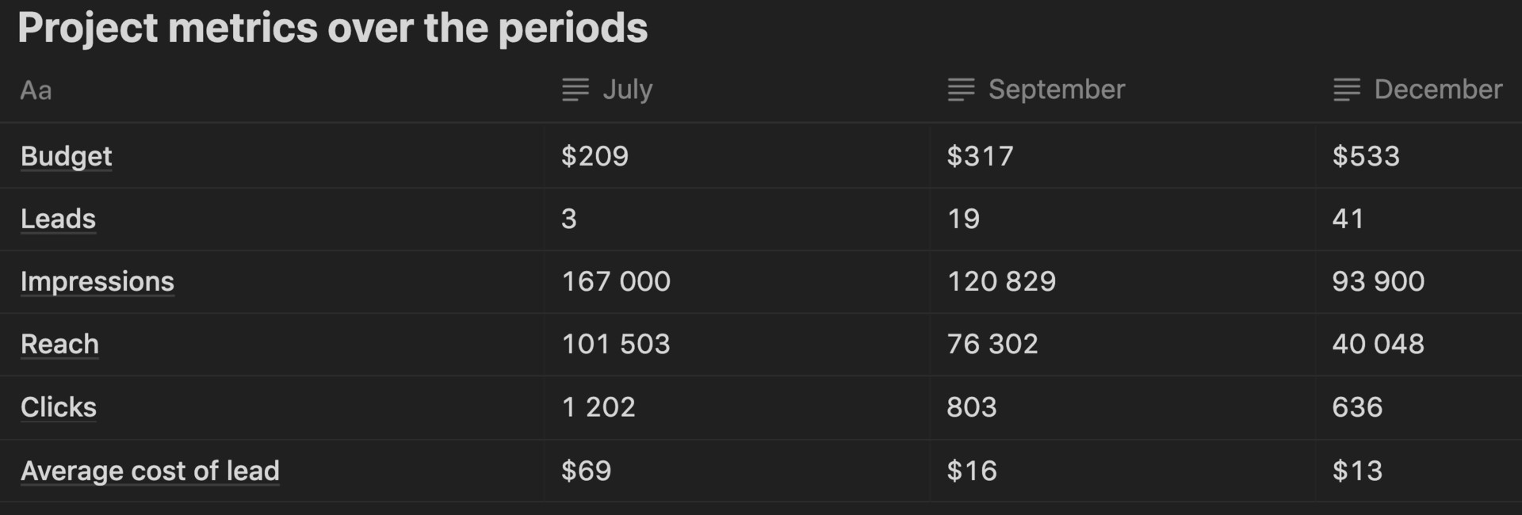Select the September Leads cell showing 19
Screen dimensions: 1522x515
963,219
